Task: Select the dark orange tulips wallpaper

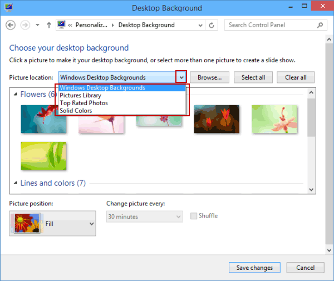Action: click(x=217, y=119)
